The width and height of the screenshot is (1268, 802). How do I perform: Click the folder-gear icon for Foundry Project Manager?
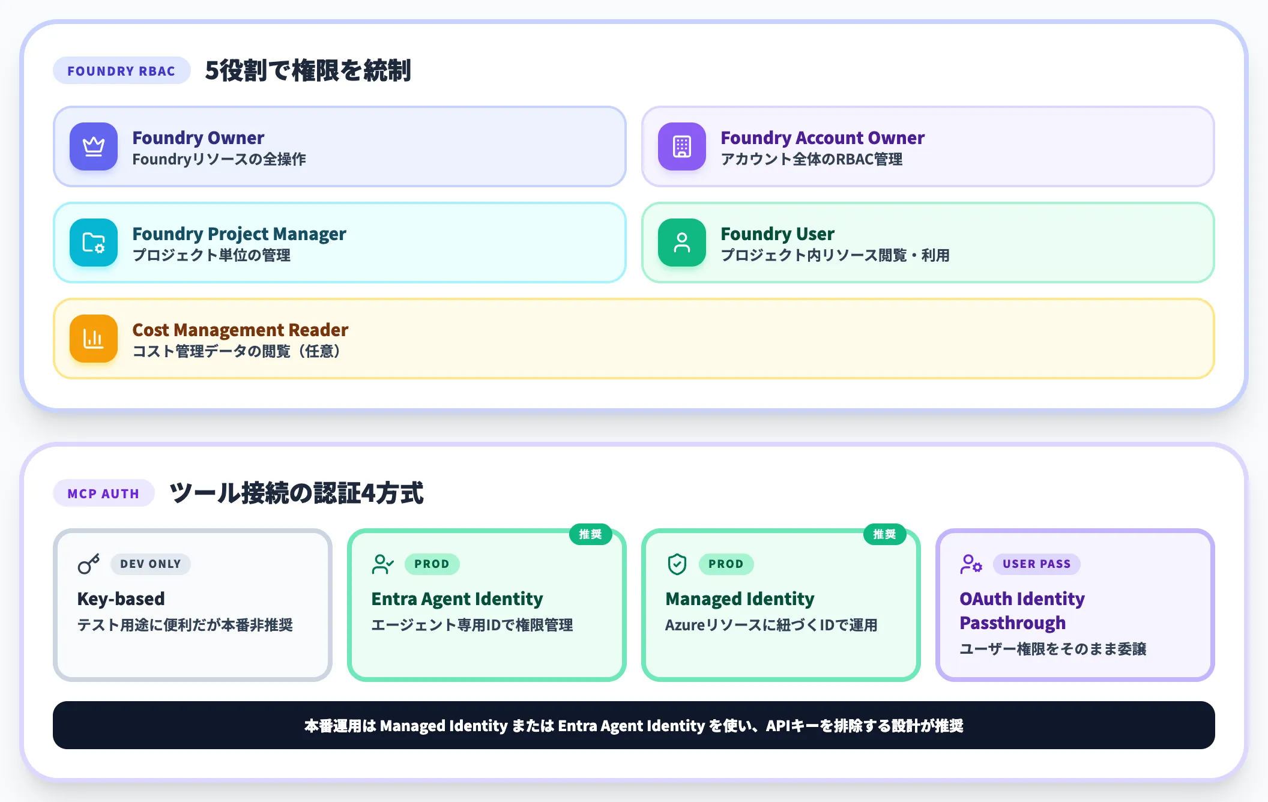(x=94, y=243)
